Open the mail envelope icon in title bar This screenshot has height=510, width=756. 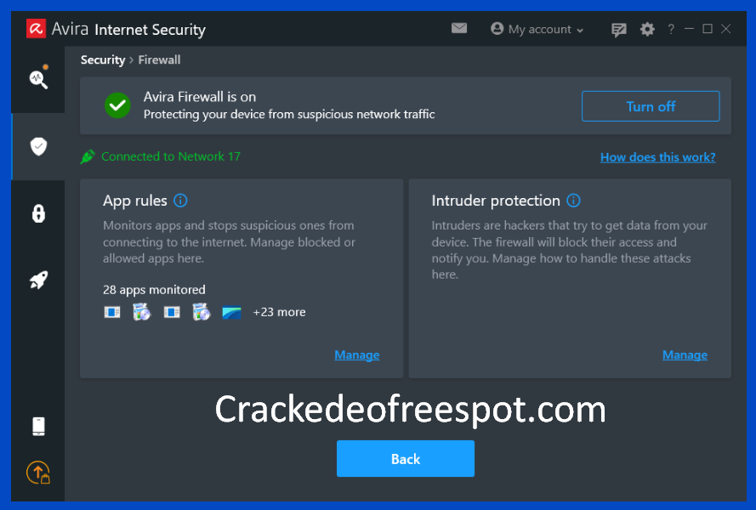click(x=459, y=28)
